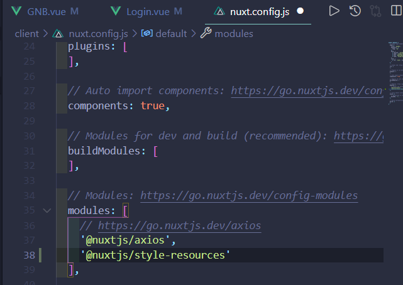Click the Nuxt icon on nuxt.config.js tab
This screenshot has height=285, width=403.
(x=219, y=11)
